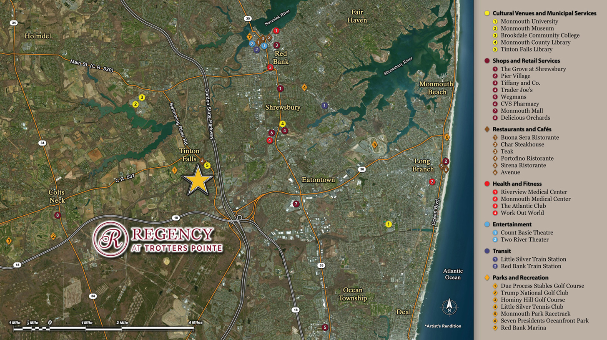Click the large yellow star site marker

click(x=198, y=180)
